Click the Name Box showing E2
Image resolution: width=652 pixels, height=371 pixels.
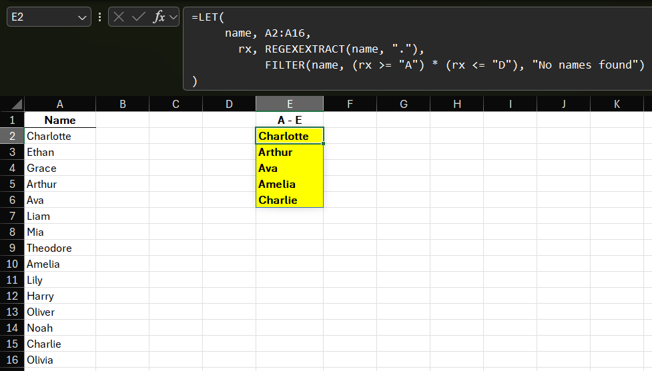(x=49, y=17)
